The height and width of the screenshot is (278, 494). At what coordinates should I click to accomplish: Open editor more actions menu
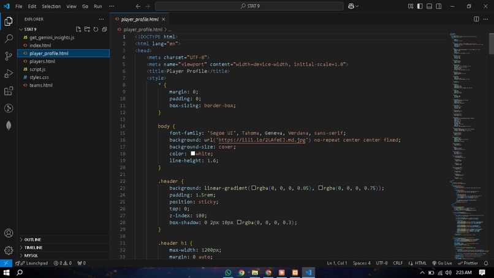click(485, 19)
